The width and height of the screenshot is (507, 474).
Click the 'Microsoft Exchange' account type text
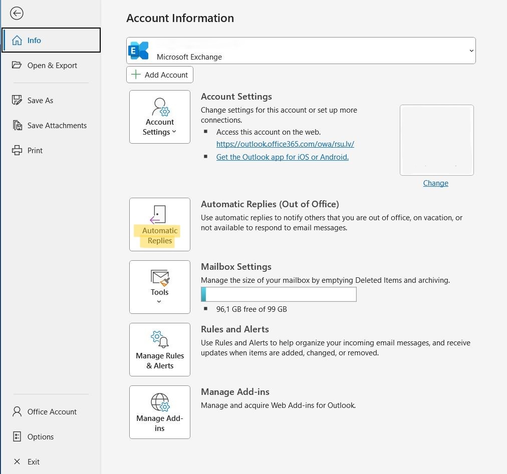[189, 57]
